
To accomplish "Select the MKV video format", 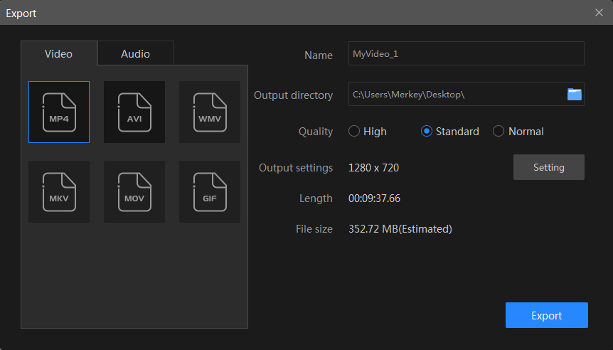I will coord(59,191).
